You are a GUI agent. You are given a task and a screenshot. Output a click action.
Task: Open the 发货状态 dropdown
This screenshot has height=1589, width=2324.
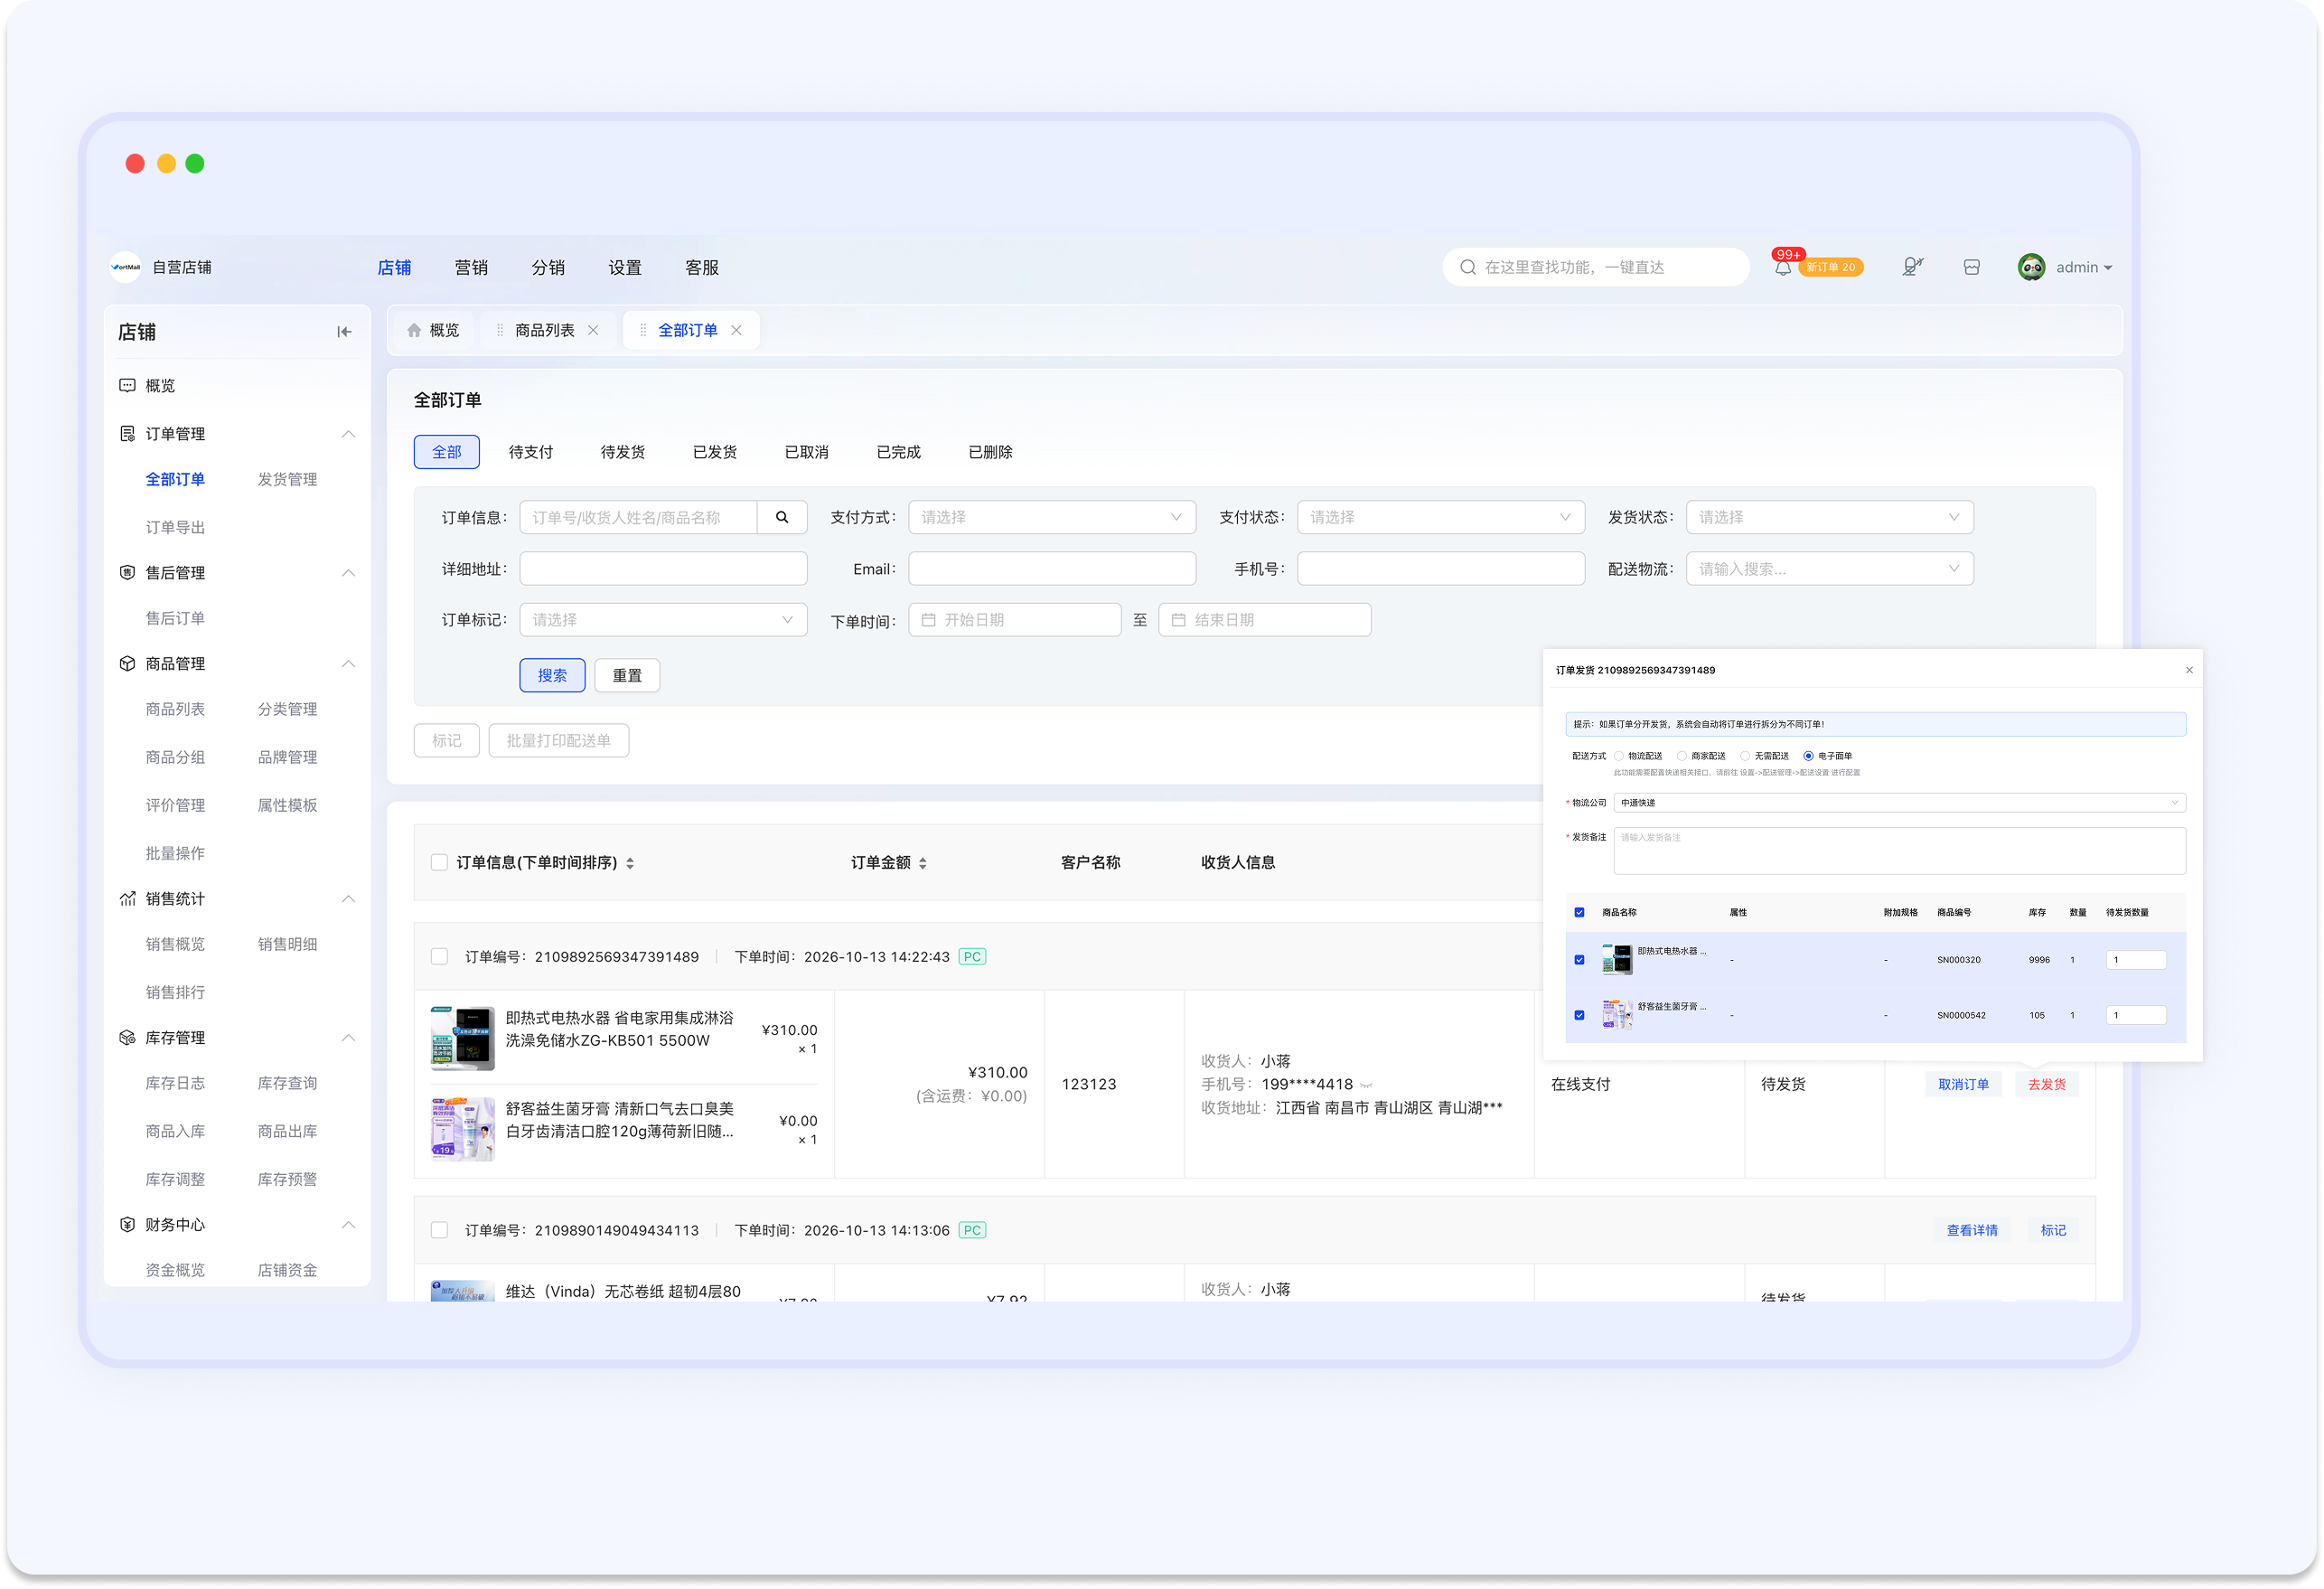click(1830, 517)
